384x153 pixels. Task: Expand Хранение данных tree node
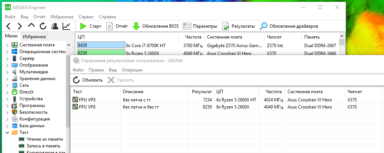point(7,79)
